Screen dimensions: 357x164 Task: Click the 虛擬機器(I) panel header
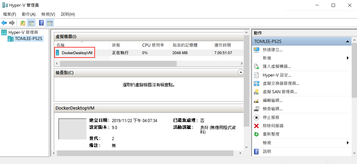(149, 37)
